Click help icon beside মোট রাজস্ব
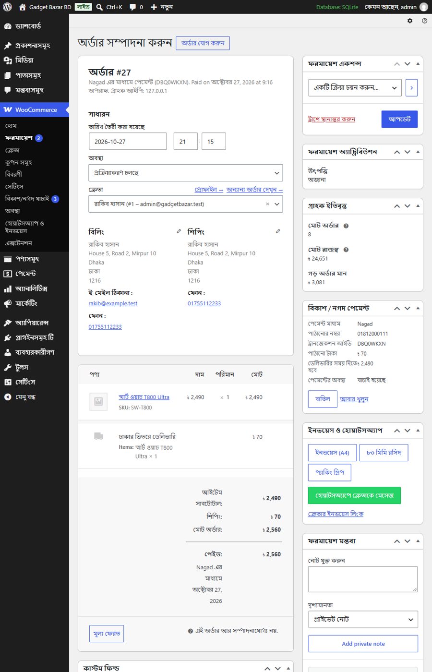The height and width of the screenshot is (672, 432). point(346,250)
